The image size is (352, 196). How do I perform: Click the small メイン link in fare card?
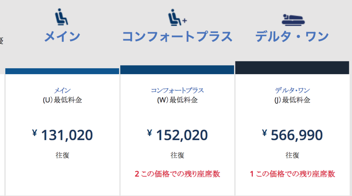(63, 90)
